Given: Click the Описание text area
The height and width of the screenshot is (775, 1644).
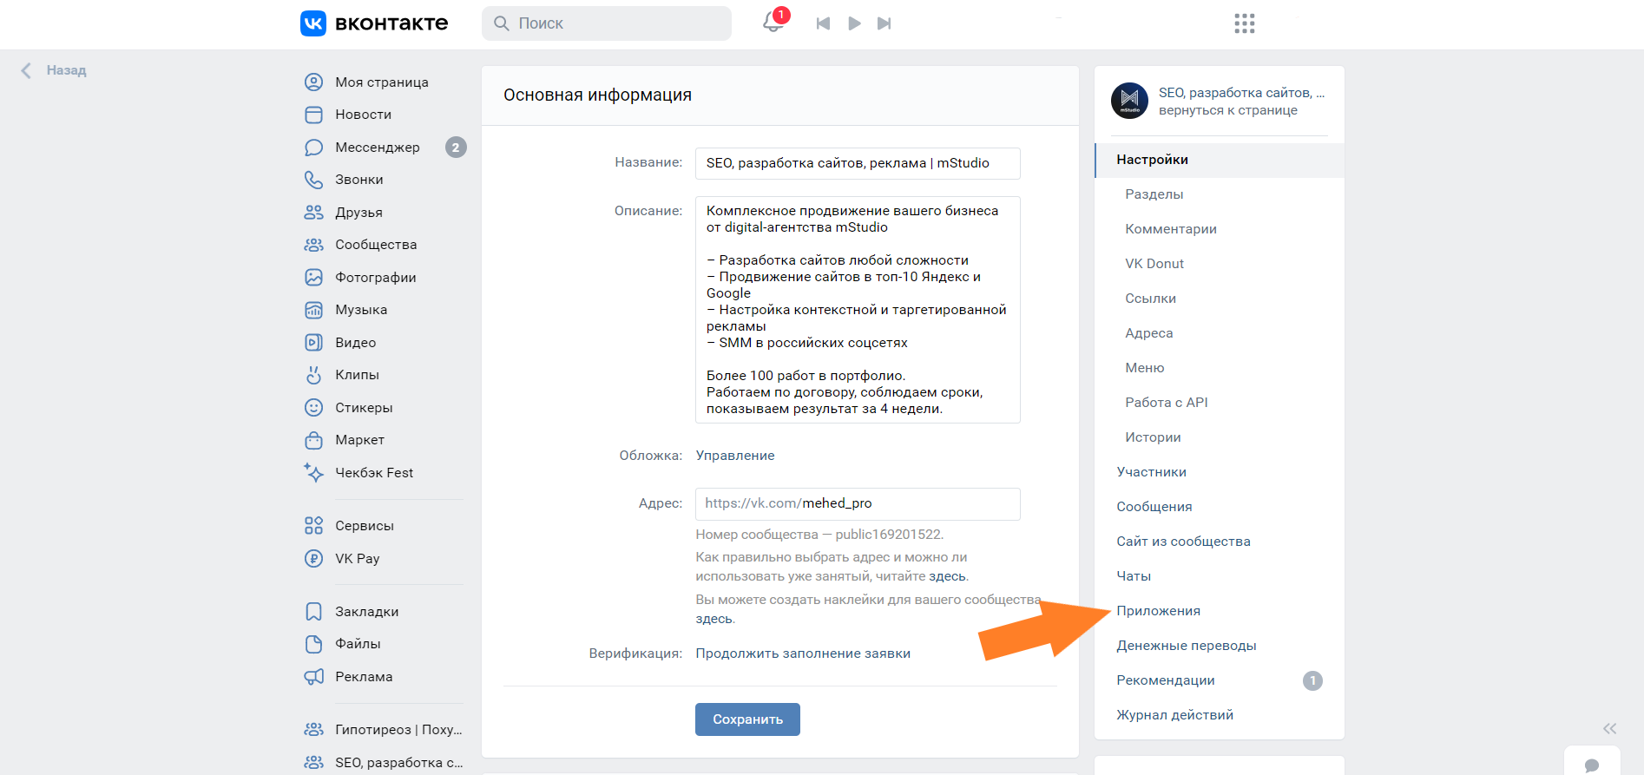Looking at the screenshot, I should point(858,310).
